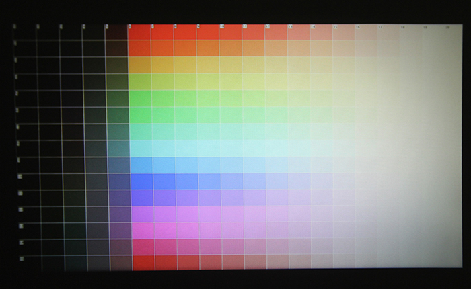Image resolution: width=471 pixels, height=289 pixels.
Task: Click the blue swatch in column 8, row 10
Action: tap(187, 181)
